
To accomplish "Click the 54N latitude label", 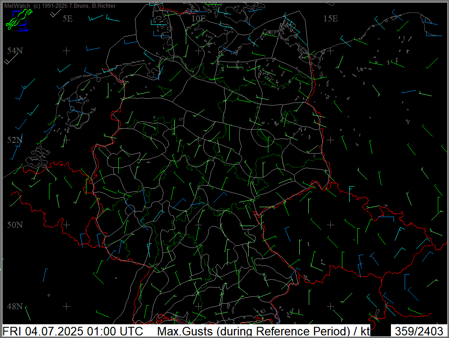I will coord(15,51).
